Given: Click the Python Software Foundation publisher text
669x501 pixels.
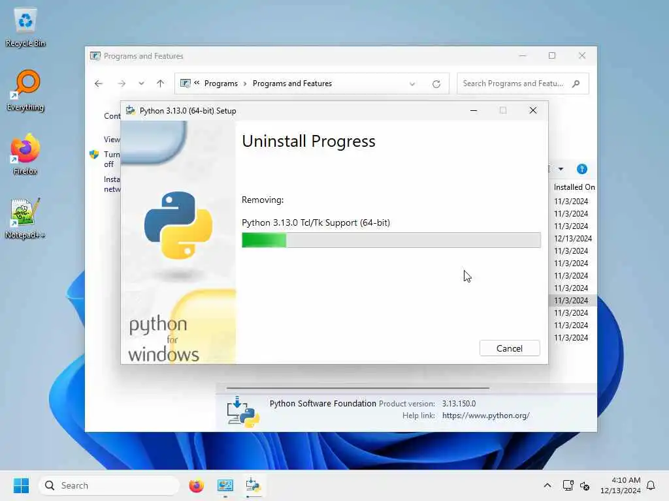Looking at the screenshot, I should click(323, 403).
